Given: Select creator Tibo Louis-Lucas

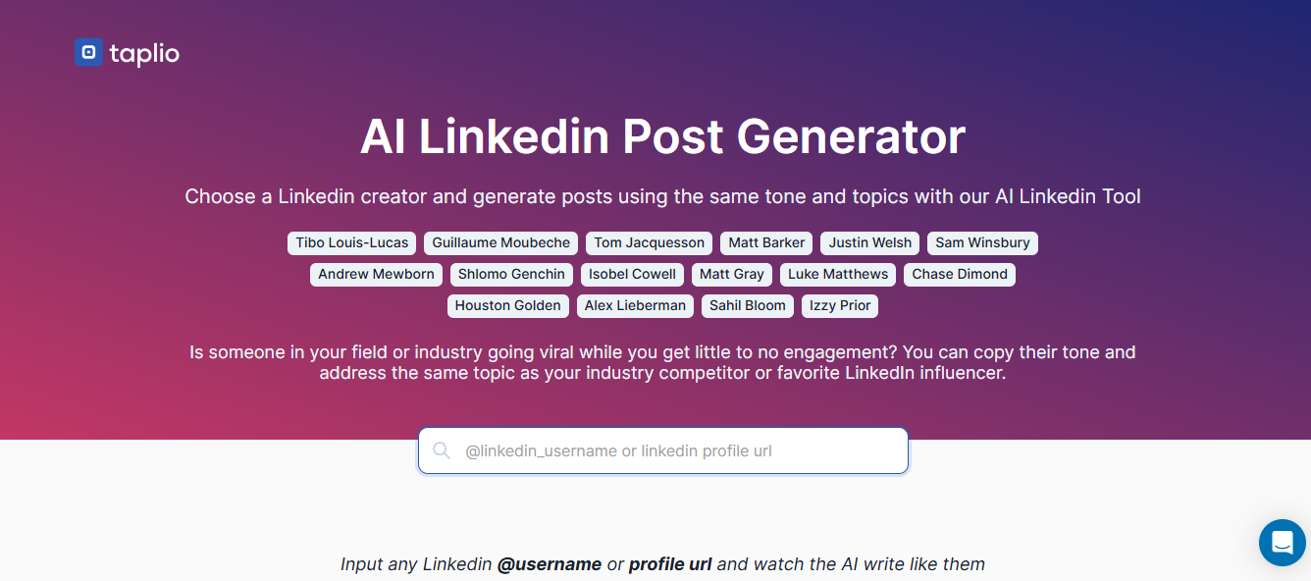Looking at the screenshot, I should coord(352,242).
